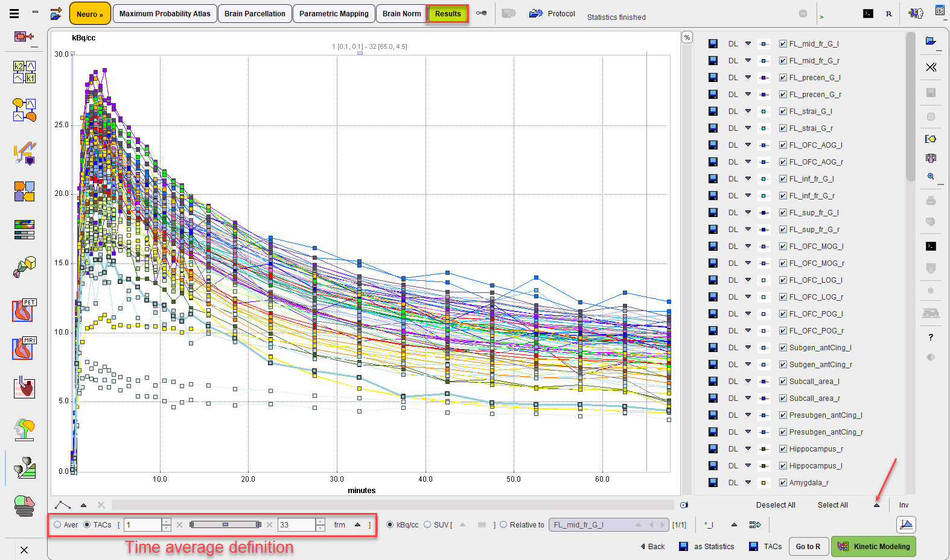Viewport: 950px width, 560px height.
Task: Switch to Brain Norm tab
Action: pyautogui.click(x=402, y=13)
